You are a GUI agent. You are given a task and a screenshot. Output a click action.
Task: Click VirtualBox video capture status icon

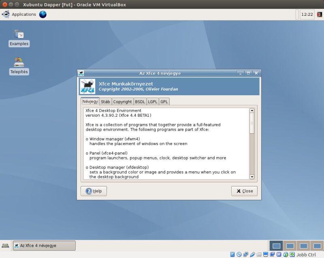(272, 254)
